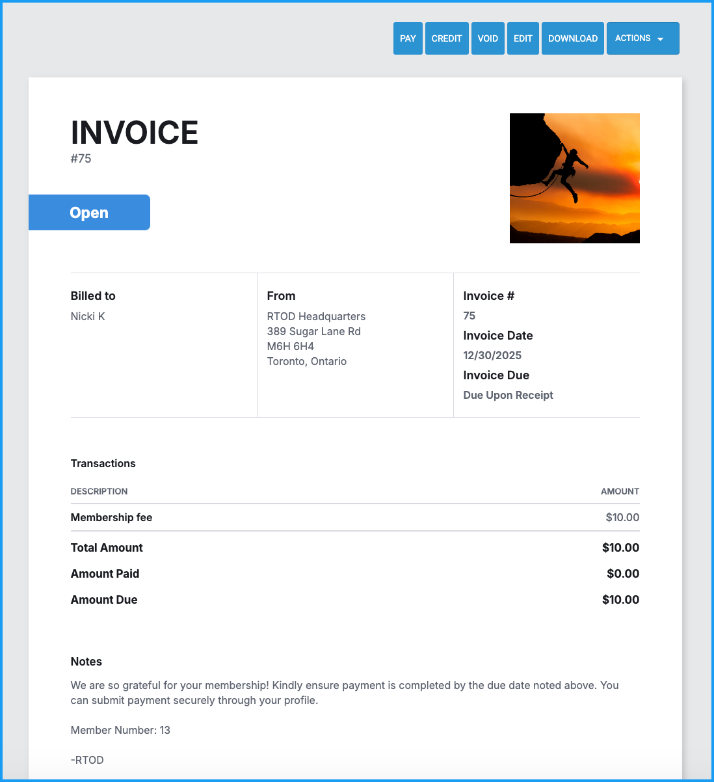Select the #75 number below the heading

click(x=81, y=159)
